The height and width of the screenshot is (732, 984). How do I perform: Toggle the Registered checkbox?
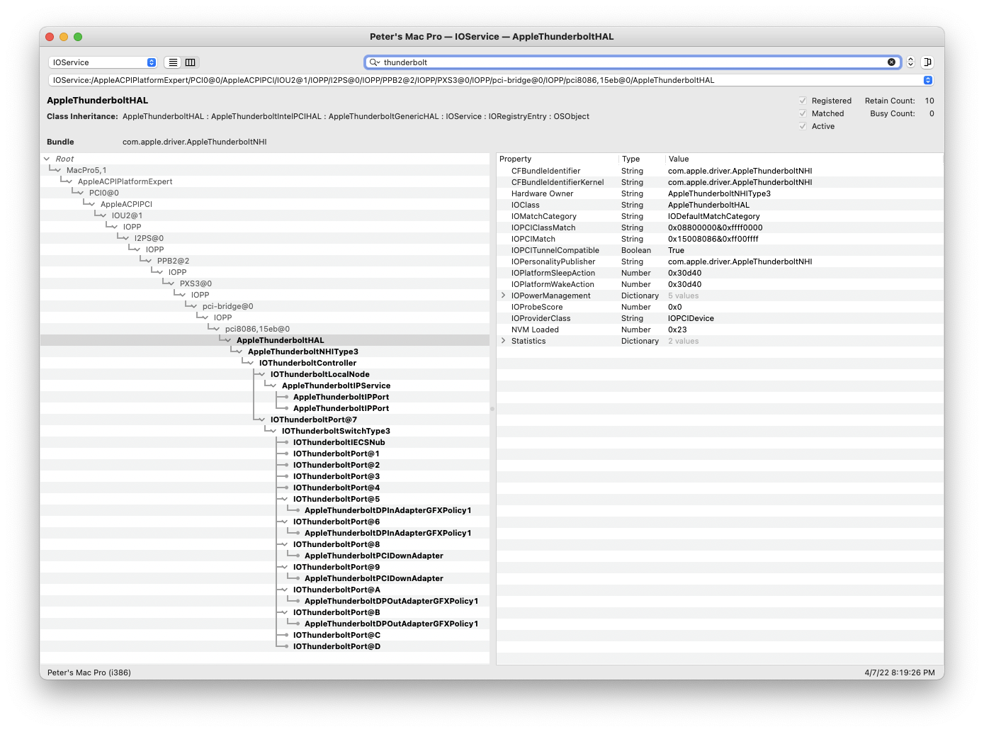[x=803, y=101]
